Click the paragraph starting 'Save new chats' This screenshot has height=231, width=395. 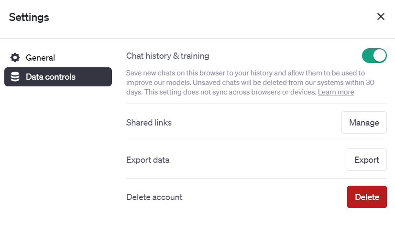[250, 83]
